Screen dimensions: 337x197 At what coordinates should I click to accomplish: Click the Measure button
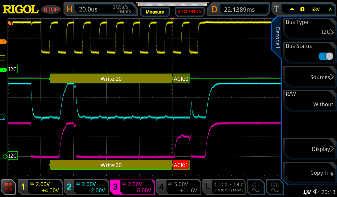tap(155, 12)
